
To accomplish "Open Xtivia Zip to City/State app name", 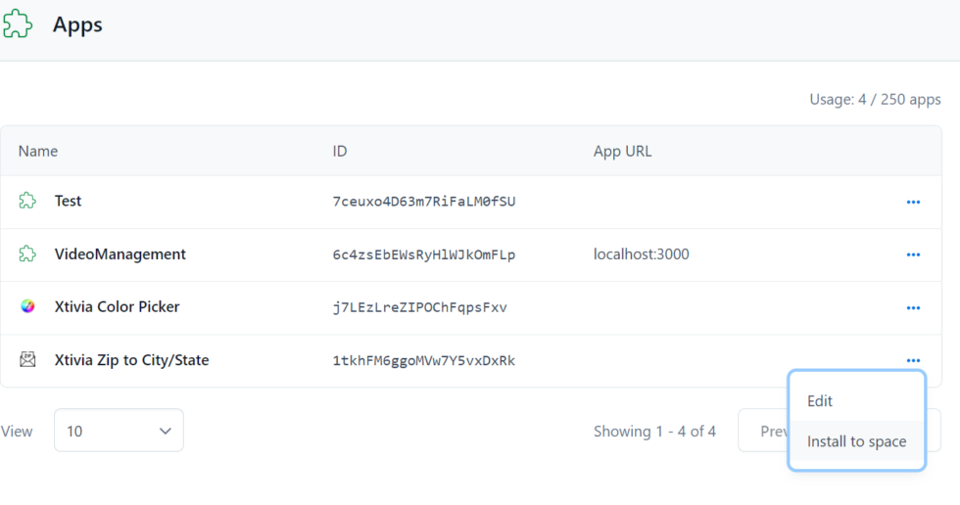I will point(131,360).
